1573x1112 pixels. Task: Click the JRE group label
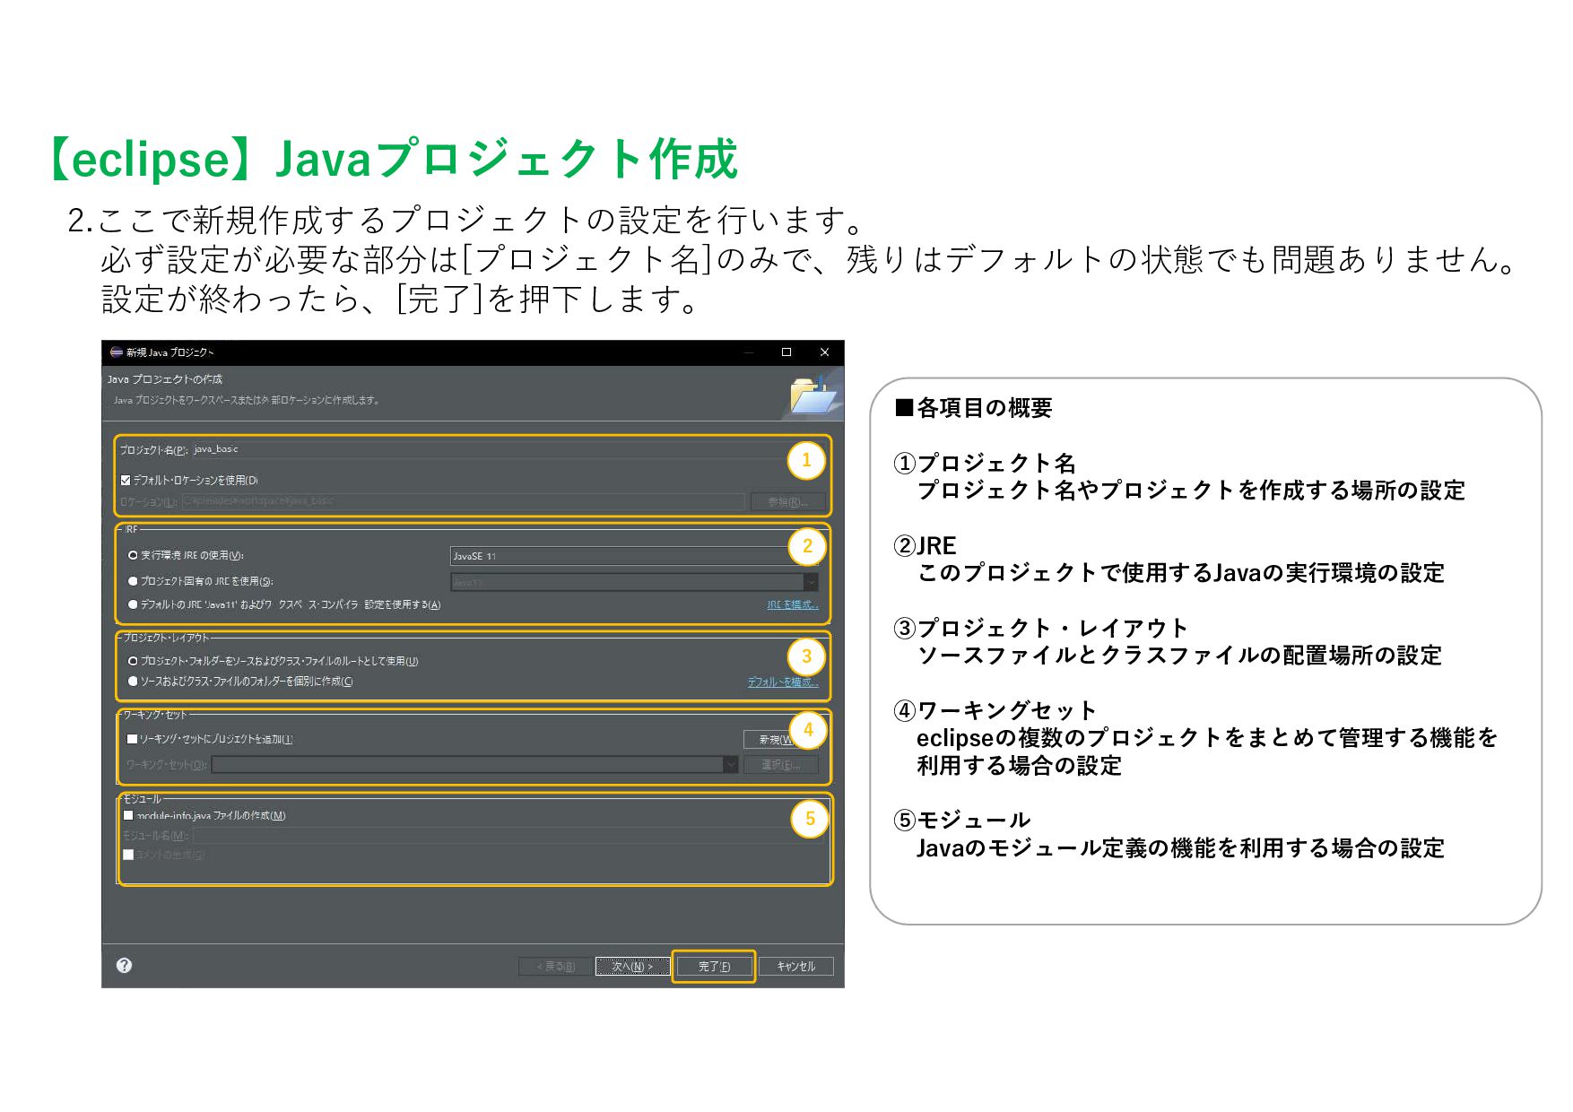click(131, 529)
